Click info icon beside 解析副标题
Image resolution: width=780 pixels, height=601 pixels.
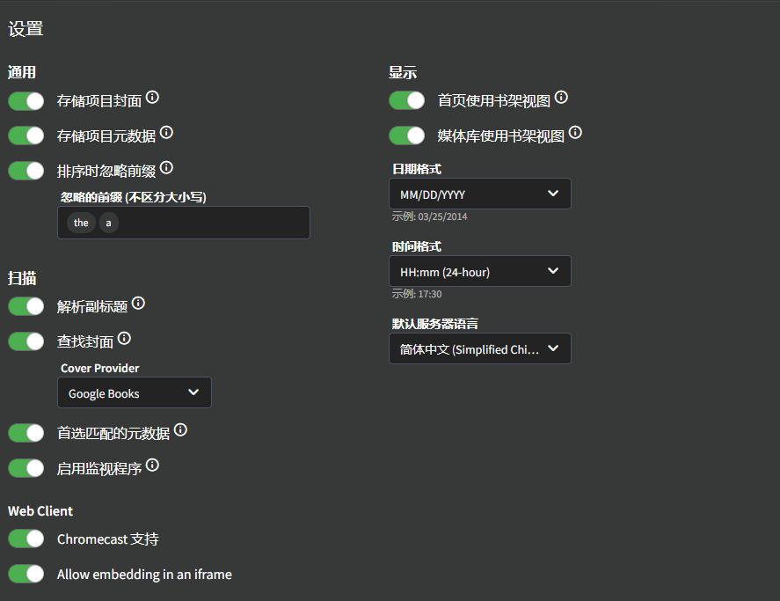138,304
